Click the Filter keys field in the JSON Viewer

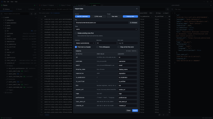click(193, 9)
